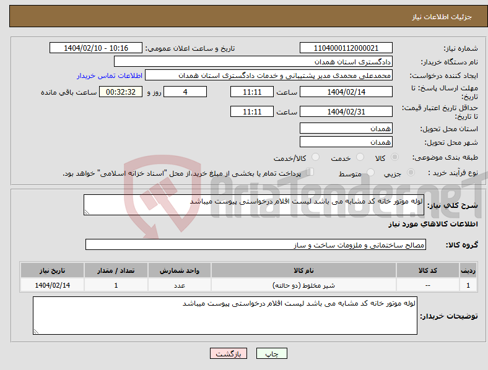Screen dimensions: 488x370
Task: Click the استان محل تحویل field
Action: (x=346, y=129)
